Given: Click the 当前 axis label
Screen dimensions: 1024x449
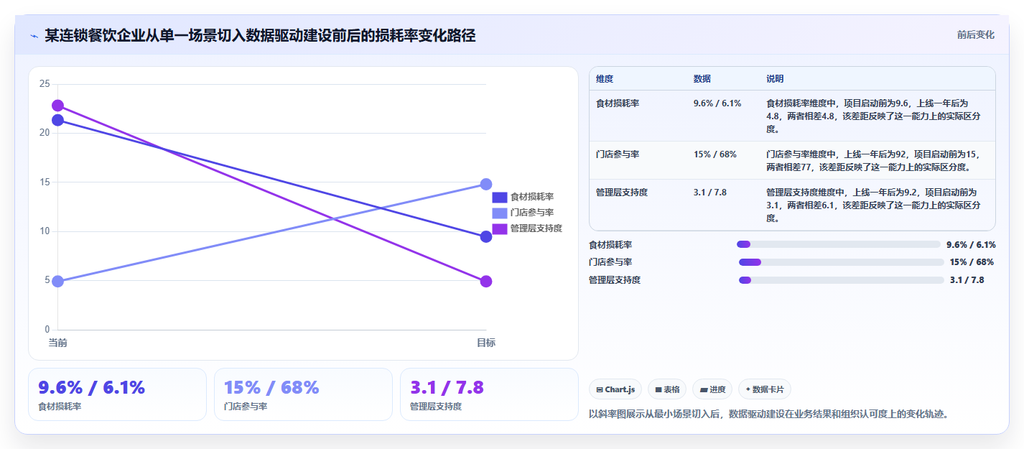Looking at the screenshot, I should (x=57, y=343).
